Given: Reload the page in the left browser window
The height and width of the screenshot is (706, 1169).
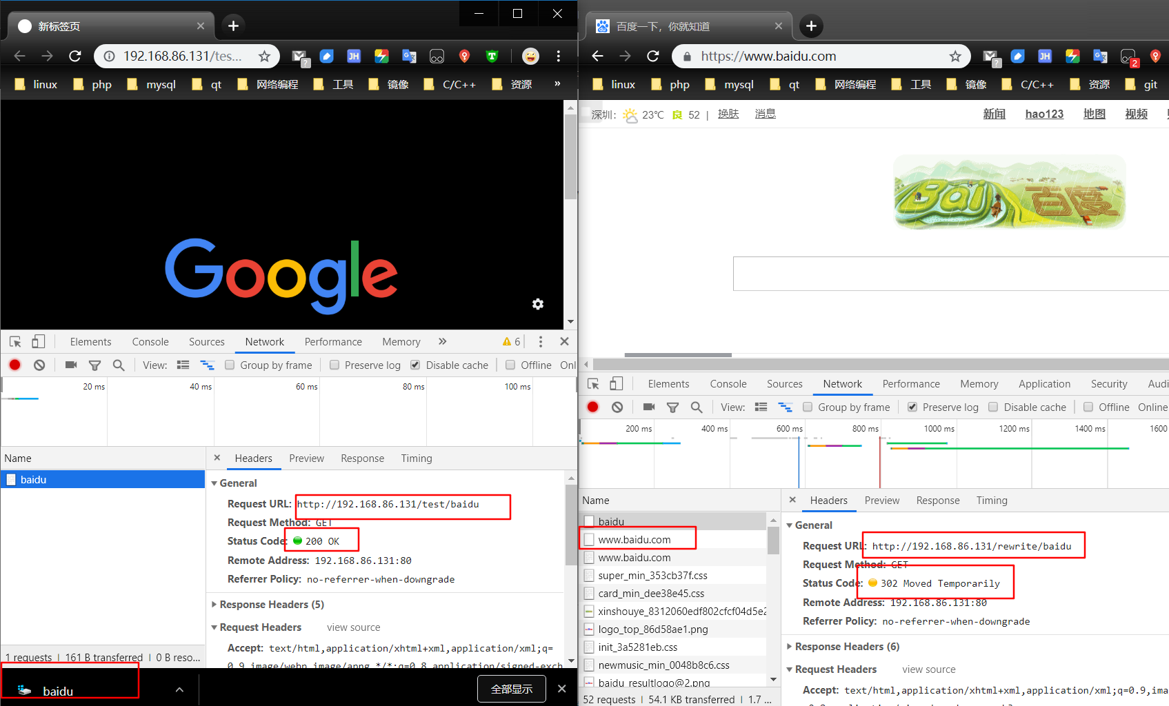Looking at the screenshot, I should (75, 56).
